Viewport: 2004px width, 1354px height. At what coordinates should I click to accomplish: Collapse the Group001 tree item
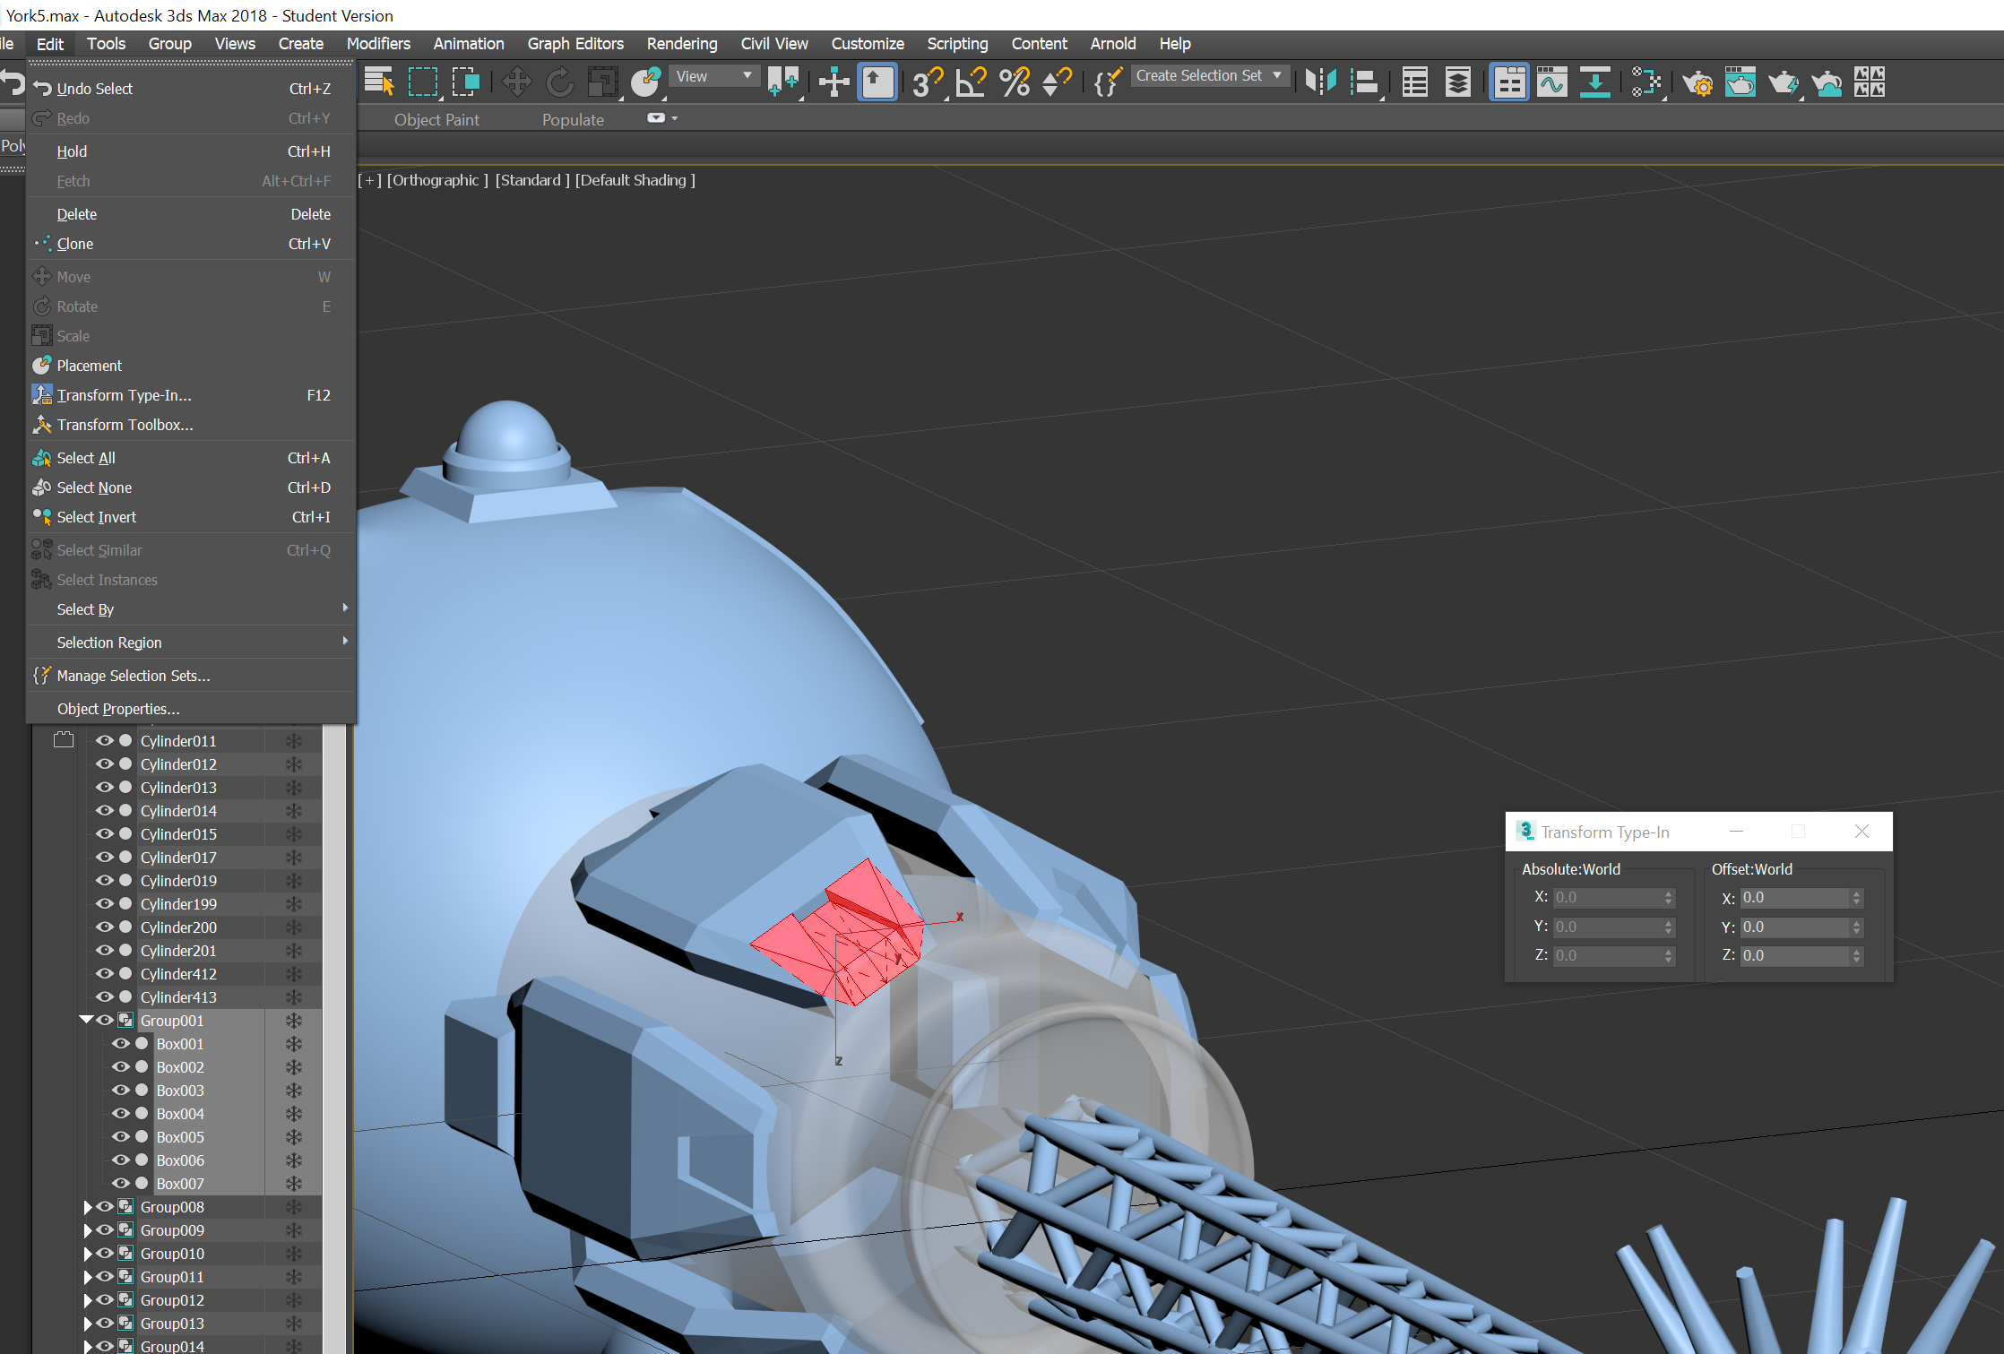tap(86, 1020)
